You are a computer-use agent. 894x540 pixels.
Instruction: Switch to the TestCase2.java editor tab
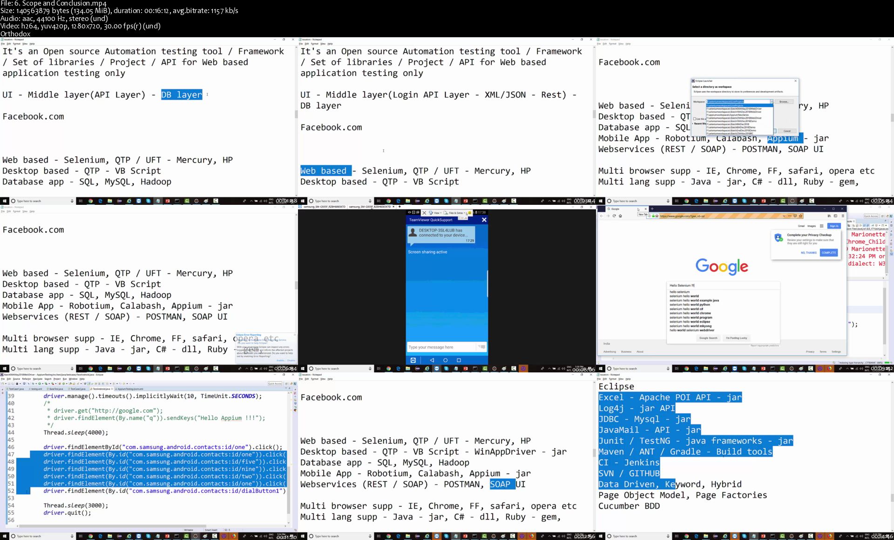click(77, 389)
